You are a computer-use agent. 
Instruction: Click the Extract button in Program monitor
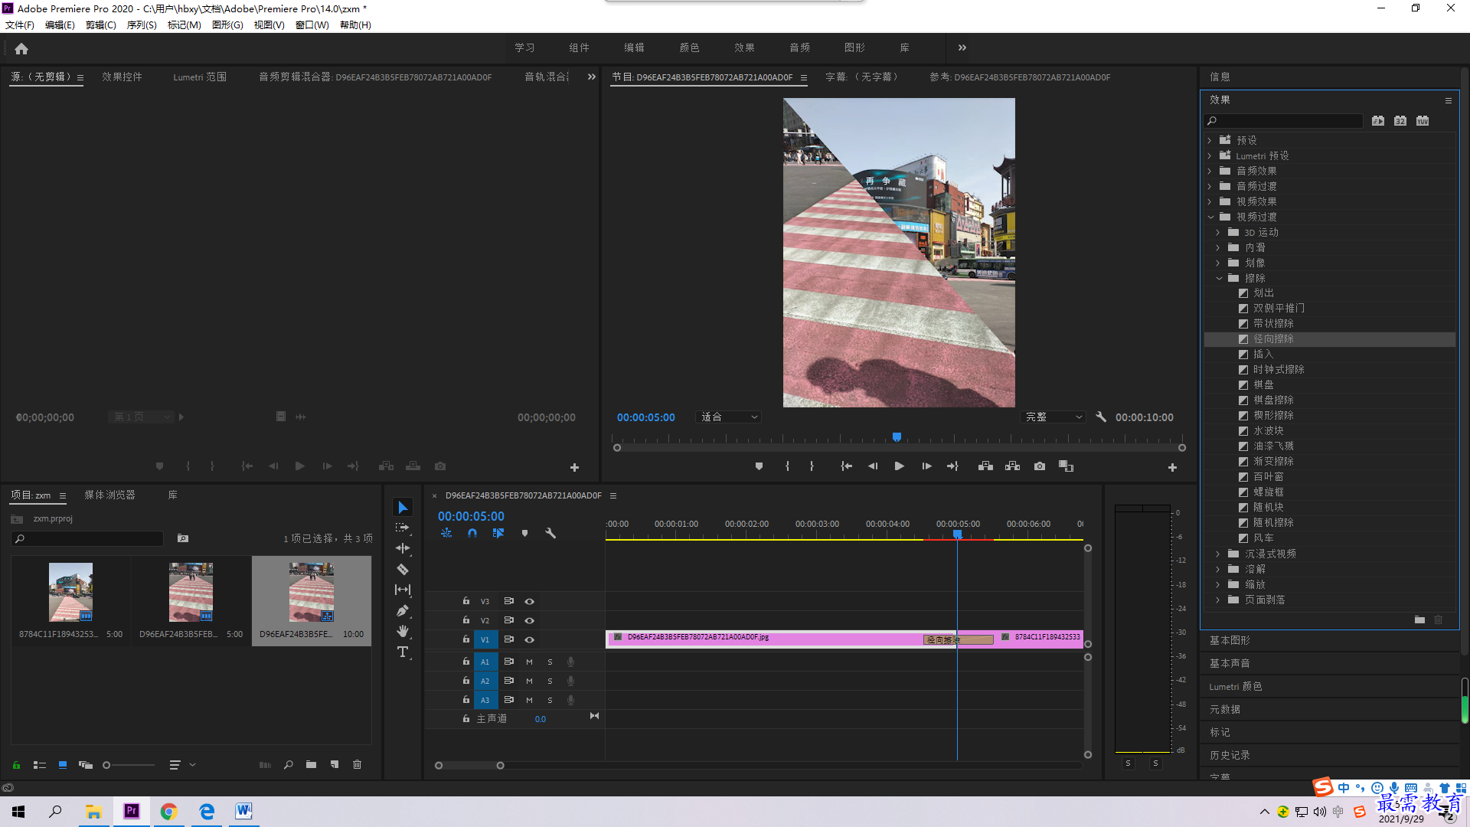coord(1012,466)
